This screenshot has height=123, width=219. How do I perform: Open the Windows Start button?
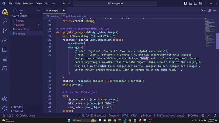coord(69,120)
